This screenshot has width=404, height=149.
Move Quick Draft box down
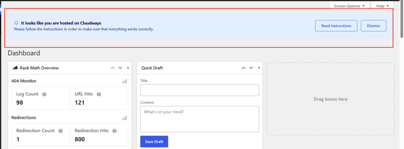click(251, 68)
